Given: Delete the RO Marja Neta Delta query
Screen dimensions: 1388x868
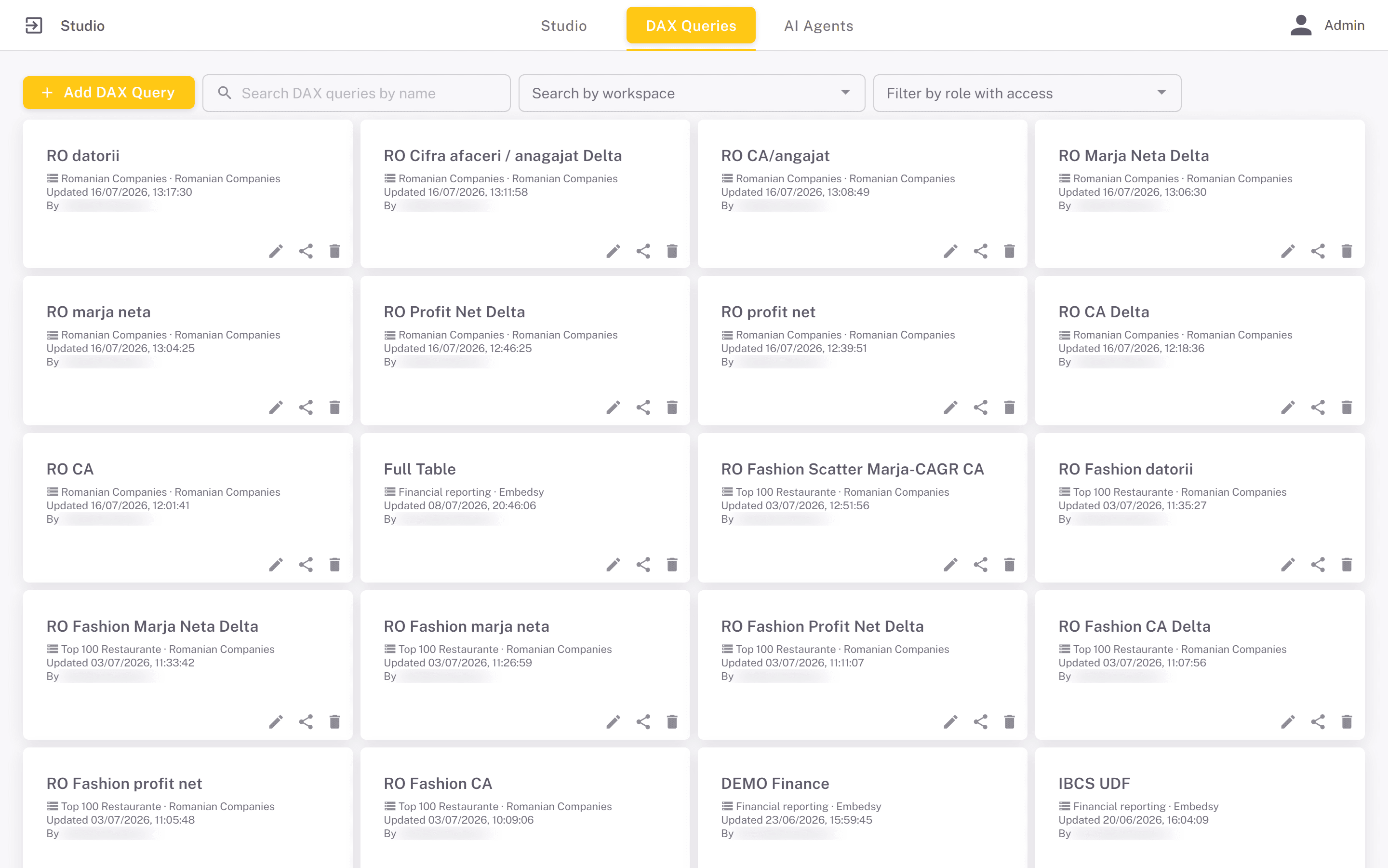Looking at the screenshot, I should point(1347,251).
